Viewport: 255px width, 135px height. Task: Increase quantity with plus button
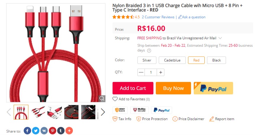pos(161,72)
